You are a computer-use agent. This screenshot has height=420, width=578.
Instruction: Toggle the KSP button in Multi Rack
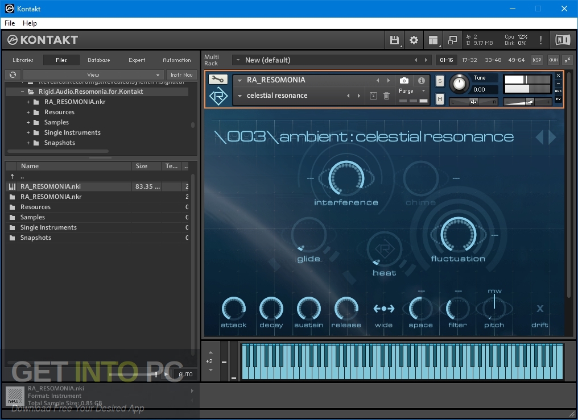point(536,60)
